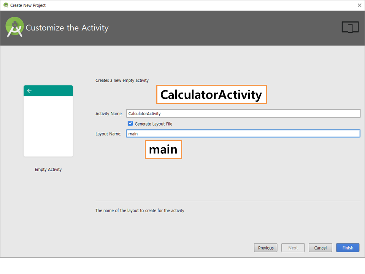Click the Empty Activity caption under the preview
Viewport: 365px width, 274px height.
click(48, 170)
